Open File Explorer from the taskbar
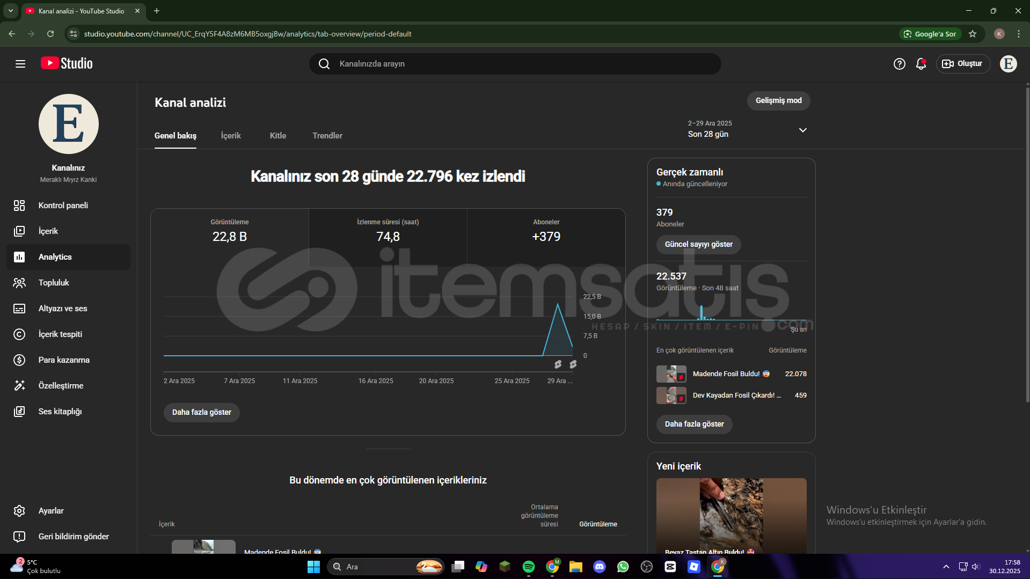The height and width of the screenshot is (579, 1030). tap(576, 567)
